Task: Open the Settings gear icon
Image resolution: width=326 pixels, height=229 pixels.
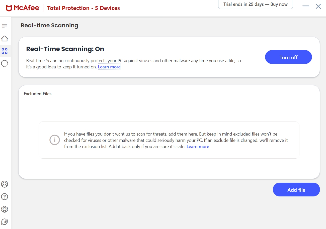Action: point(5,209)
